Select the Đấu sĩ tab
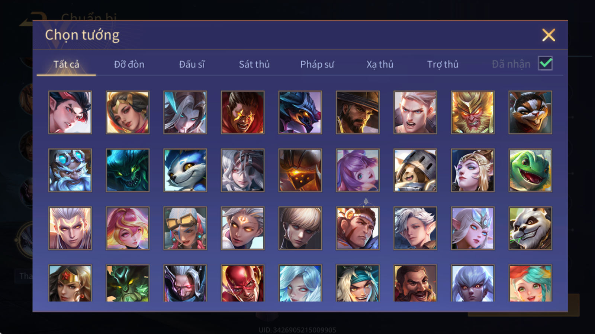Image resolution: width=595 pixels, height=334 pixels. [x=192, y=64]
